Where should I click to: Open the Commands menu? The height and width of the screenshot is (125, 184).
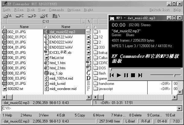[56, 10]
